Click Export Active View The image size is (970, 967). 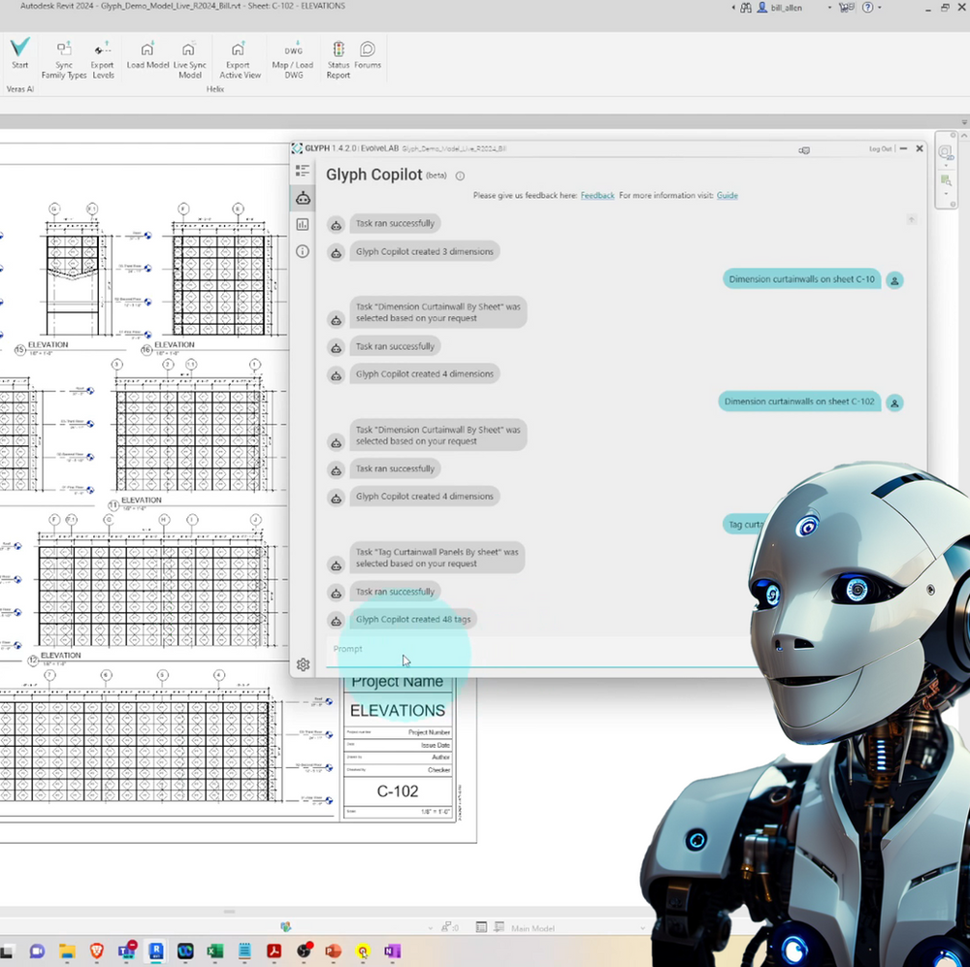(240, 59)
